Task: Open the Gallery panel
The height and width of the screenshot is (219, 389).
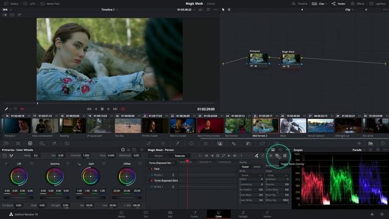Action: 12,4
